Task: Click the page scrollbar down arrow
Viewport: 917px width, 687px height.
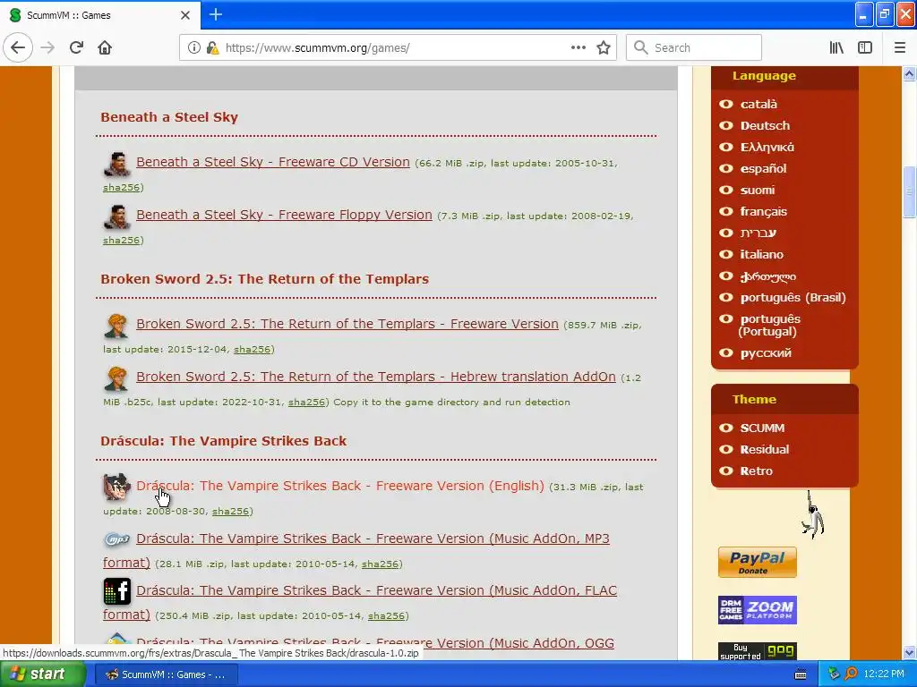Action: pyautogui.click(x=909, y=652)
